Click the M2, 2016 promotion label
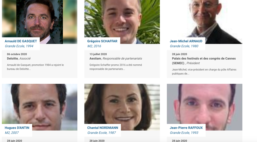This screenshot has height=142, width=257. pyautogui.click(x=94, y=46)
